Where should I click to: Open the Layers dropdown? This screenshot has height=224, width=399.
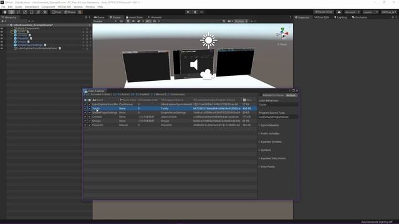[370, 12]
